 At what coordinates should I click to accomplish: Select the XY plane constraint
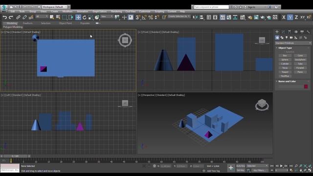pos(303,18)
